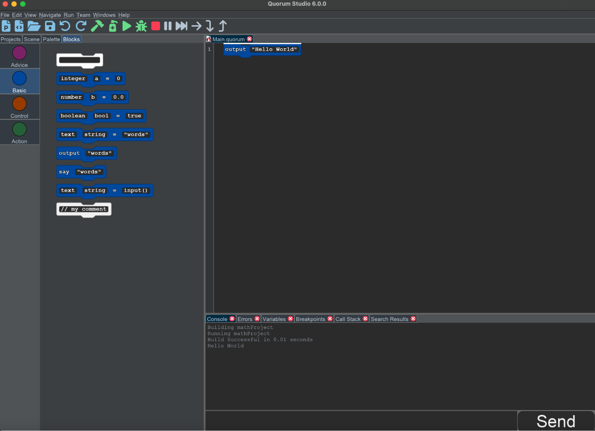Click the Send button
The width and height of the screenshot is (595, 431).
(x=556, y=421)
